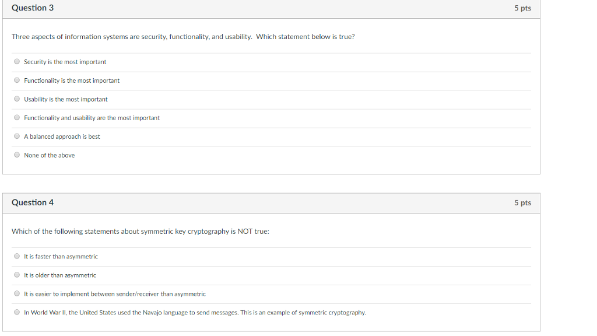Click the question text about symmetric key cryptography

coord(140,232)
